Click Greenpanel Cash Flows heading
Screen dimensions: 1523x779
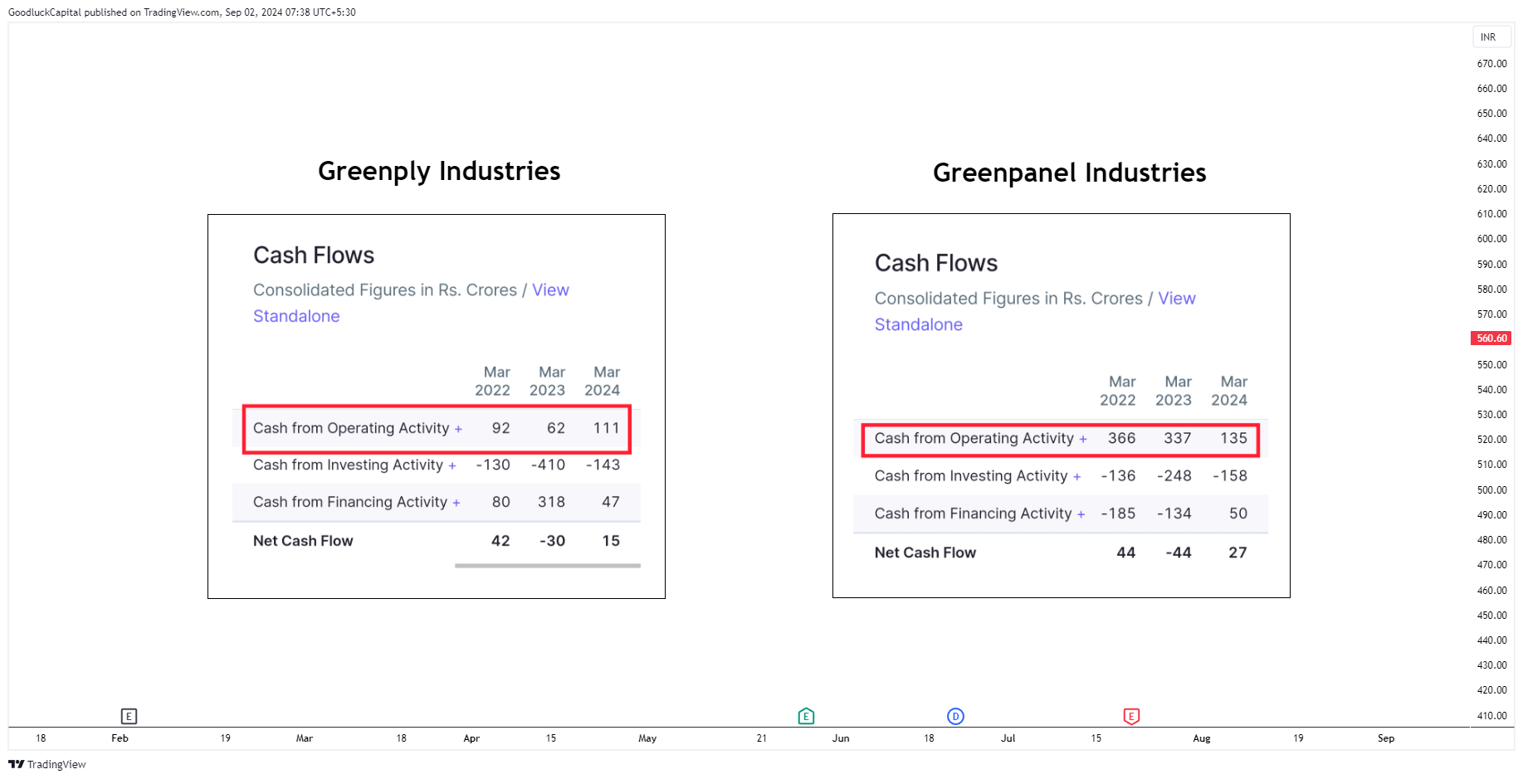[x=936, y=263]
